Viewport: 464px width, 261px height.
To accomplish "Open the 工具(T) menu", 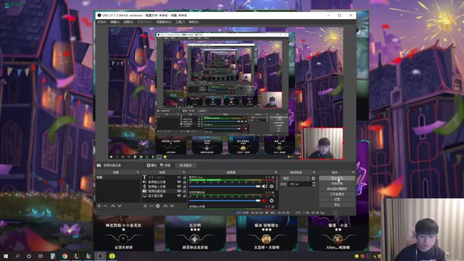I will pos(180,22).
